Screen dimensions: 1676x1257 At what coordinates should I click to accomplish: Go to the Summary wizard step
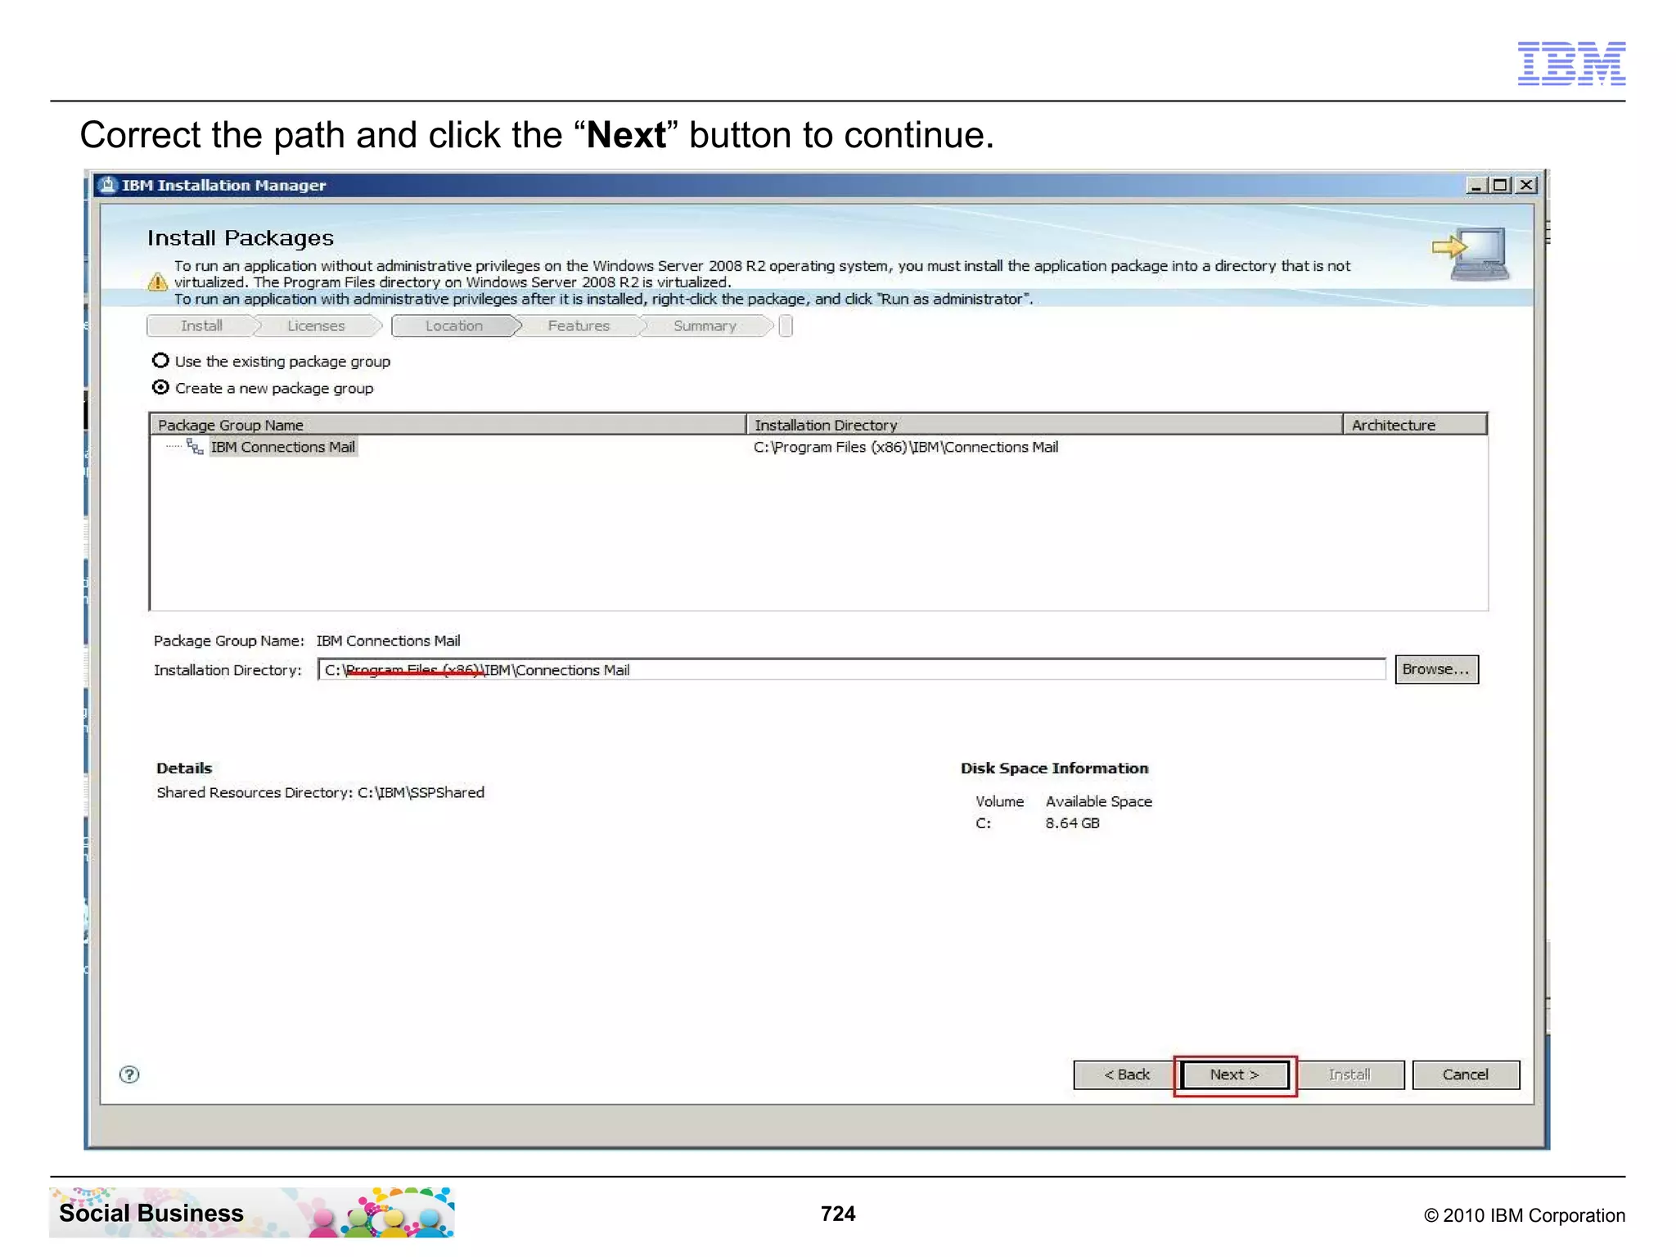(x=705, y=326)
